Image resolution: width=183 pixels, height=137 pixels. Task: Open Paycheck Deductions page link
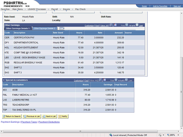(x=49, y=122)
